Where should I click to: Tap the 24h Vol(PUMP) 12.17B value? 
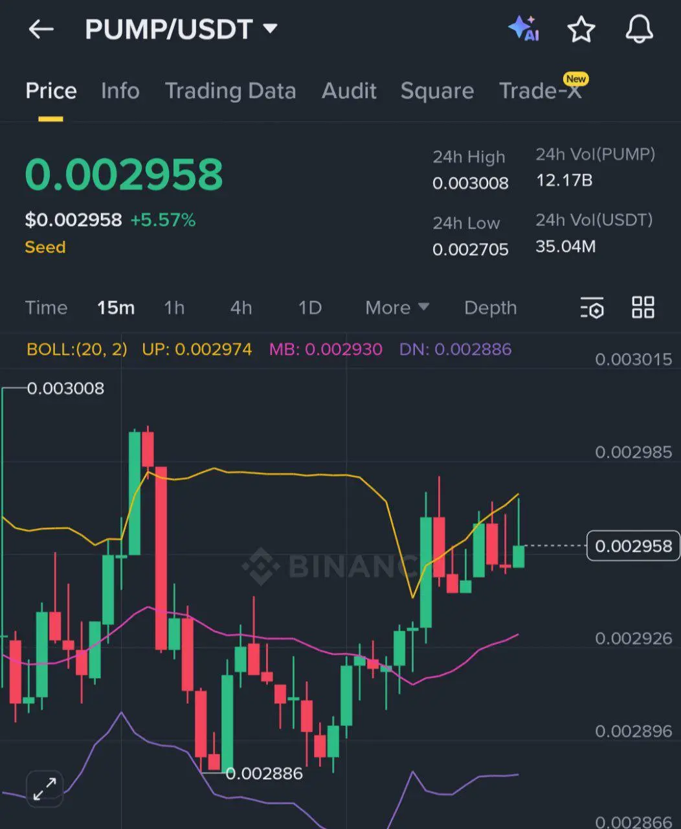click(564, 180)
